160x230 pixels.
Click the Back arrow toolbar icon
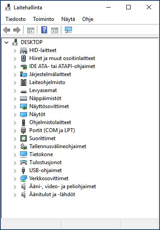pos(7,30)
